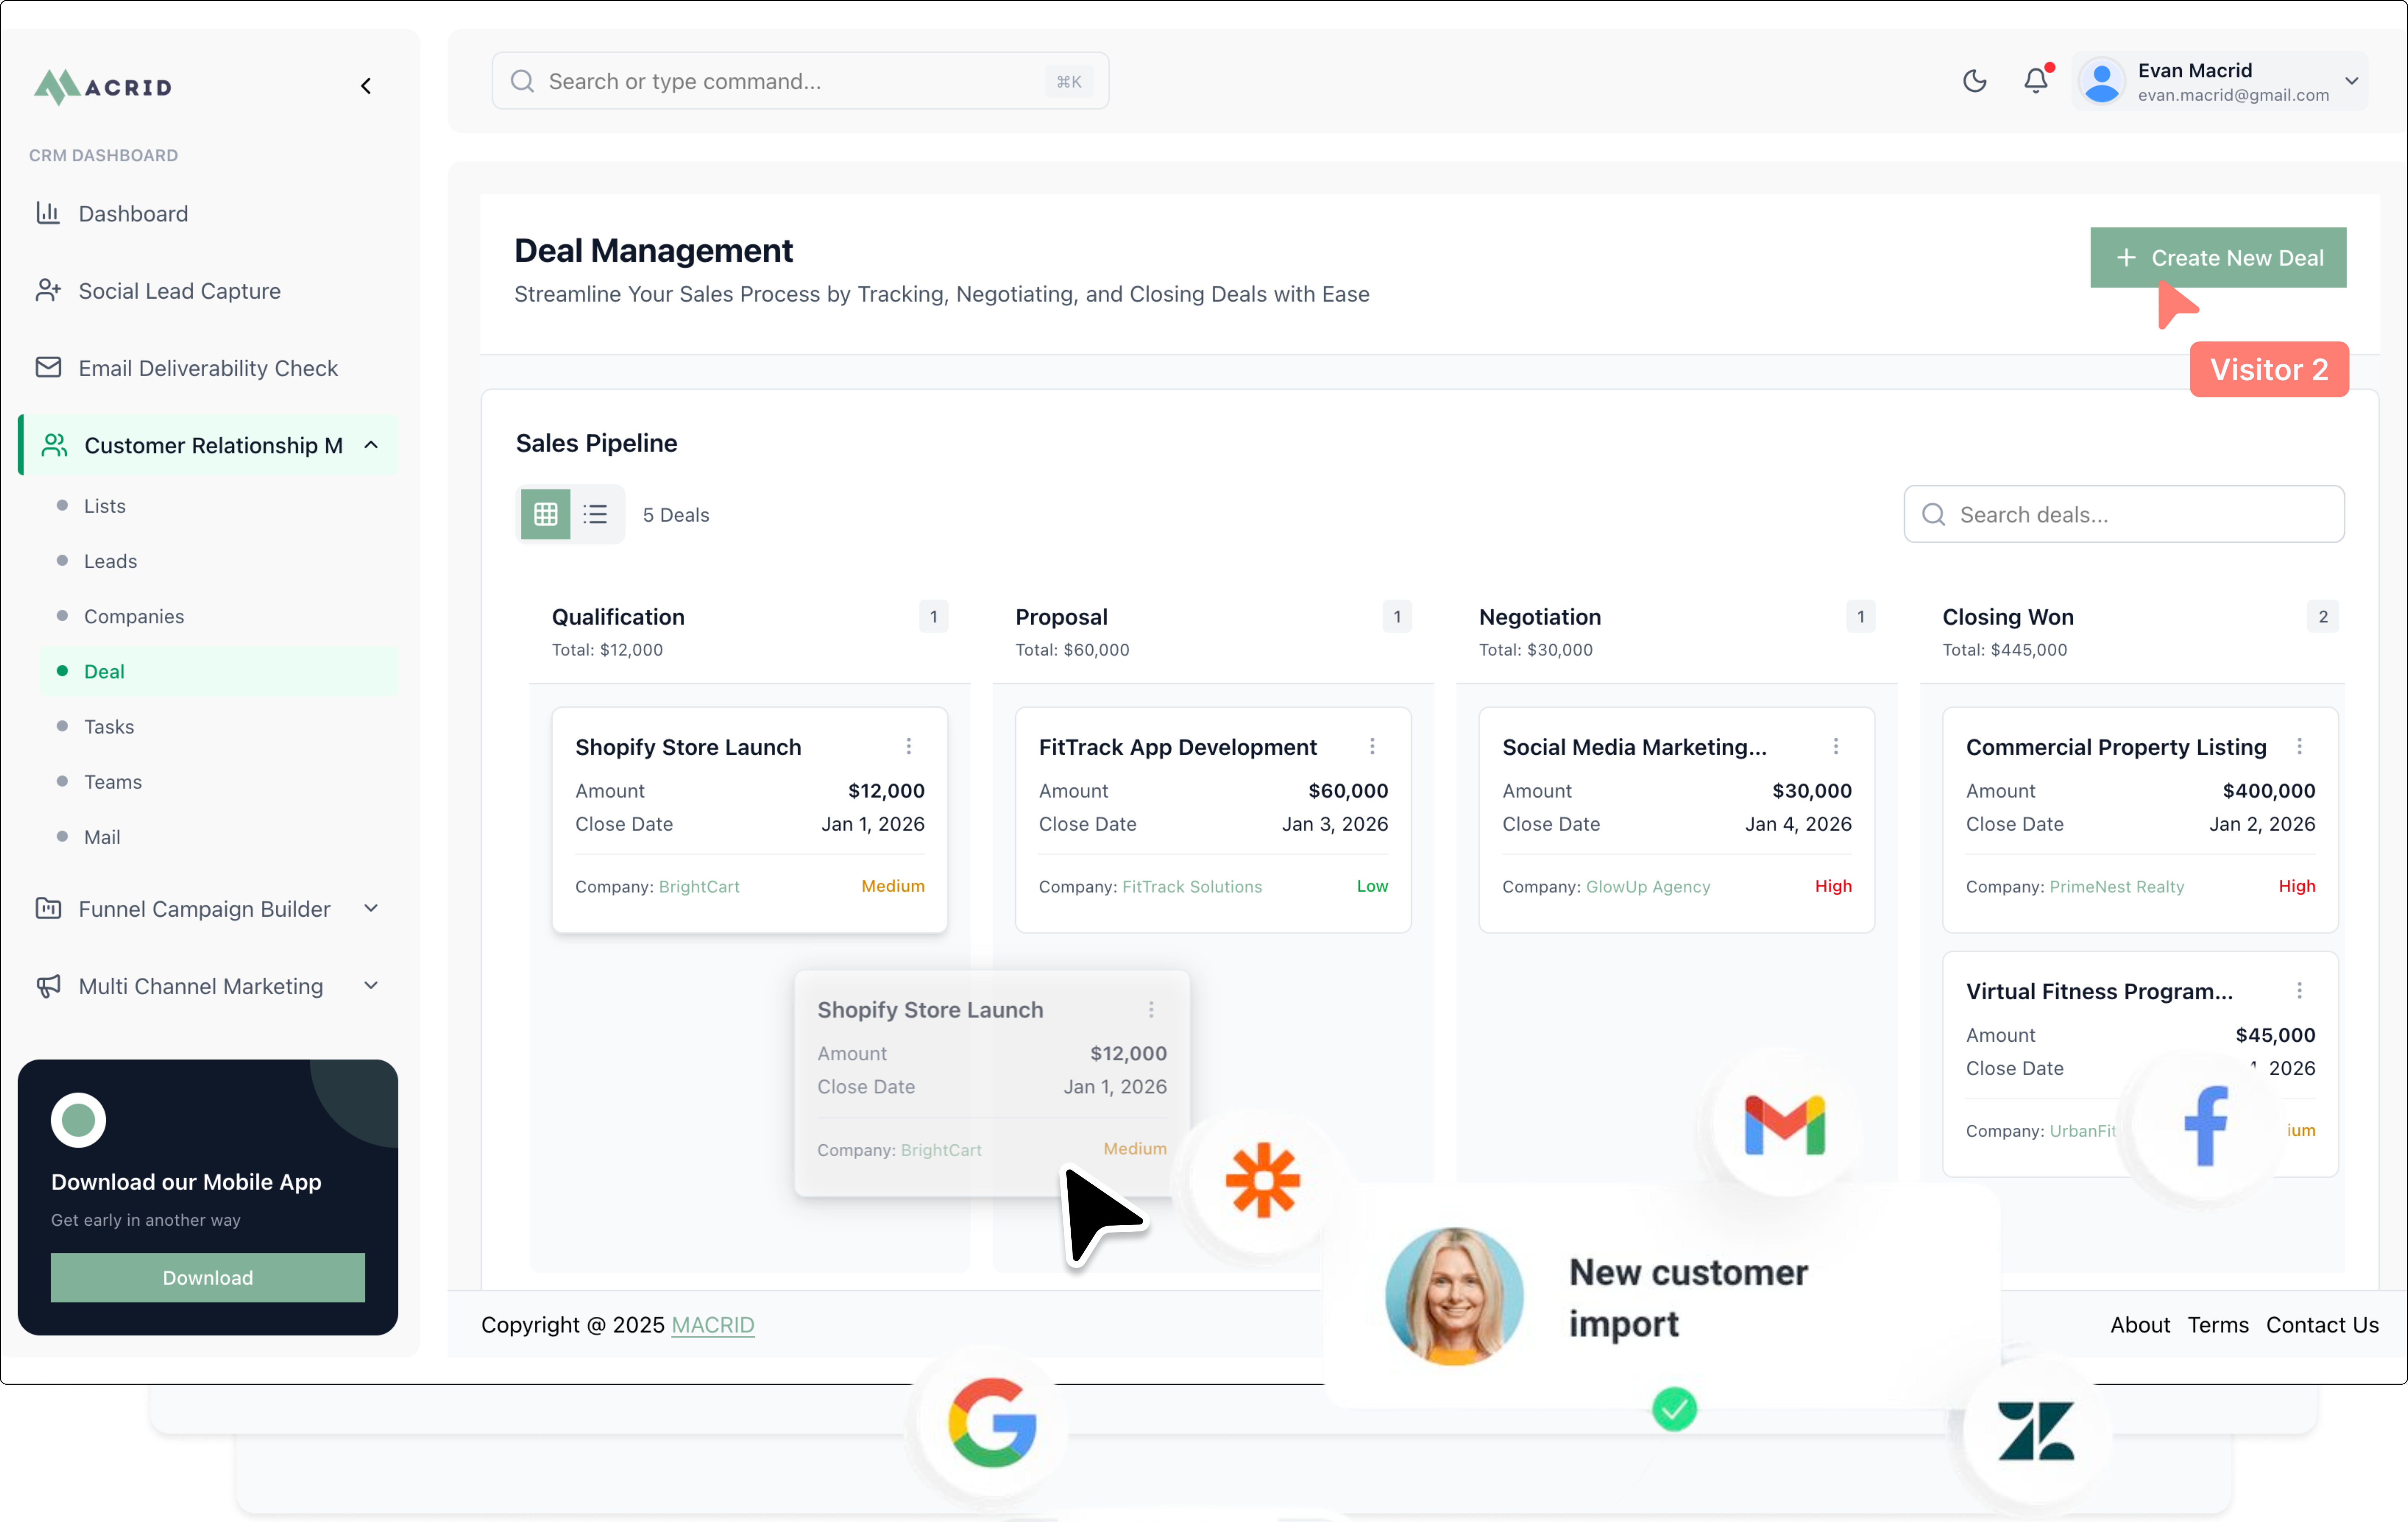Go to Dashboard in sidebar
This screenshot has height=1522, width=2408.
tap(133, 213)
